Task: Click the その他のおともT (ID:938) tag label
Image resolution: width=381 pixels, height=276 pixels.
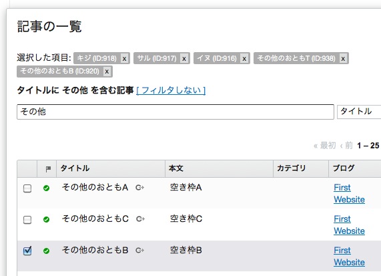Action: 296,58
